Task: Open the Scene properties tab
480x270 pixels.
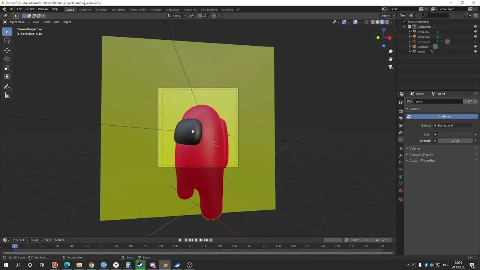Action: (400, 132)
